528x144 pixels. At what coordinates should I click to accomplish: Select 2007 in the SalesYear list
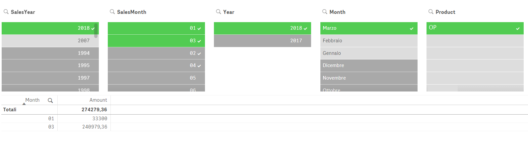tap(50, 41)
